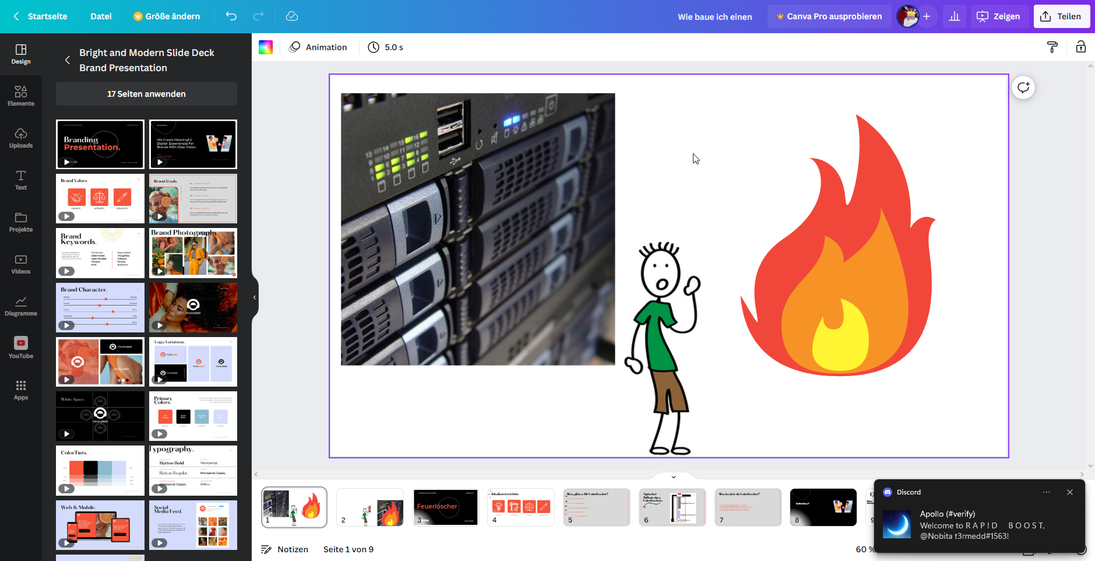Image resolution: width=1095 pixels, height=561 pixels.
Task: Click the cloud save status icon
Action: point(292,16)
